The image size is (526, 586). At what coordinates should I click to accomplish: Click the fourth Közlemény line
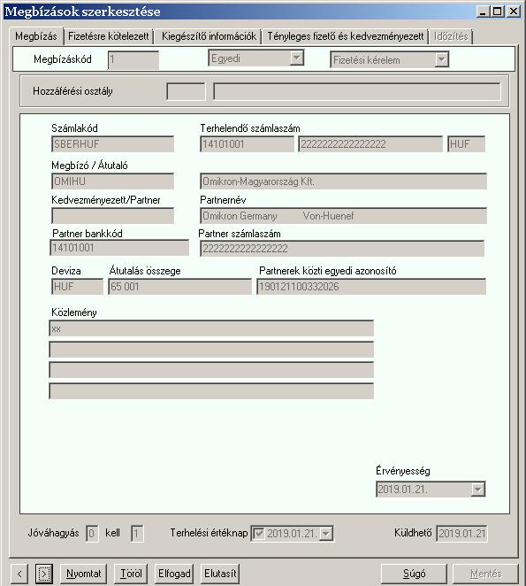[x=211, y=391]
